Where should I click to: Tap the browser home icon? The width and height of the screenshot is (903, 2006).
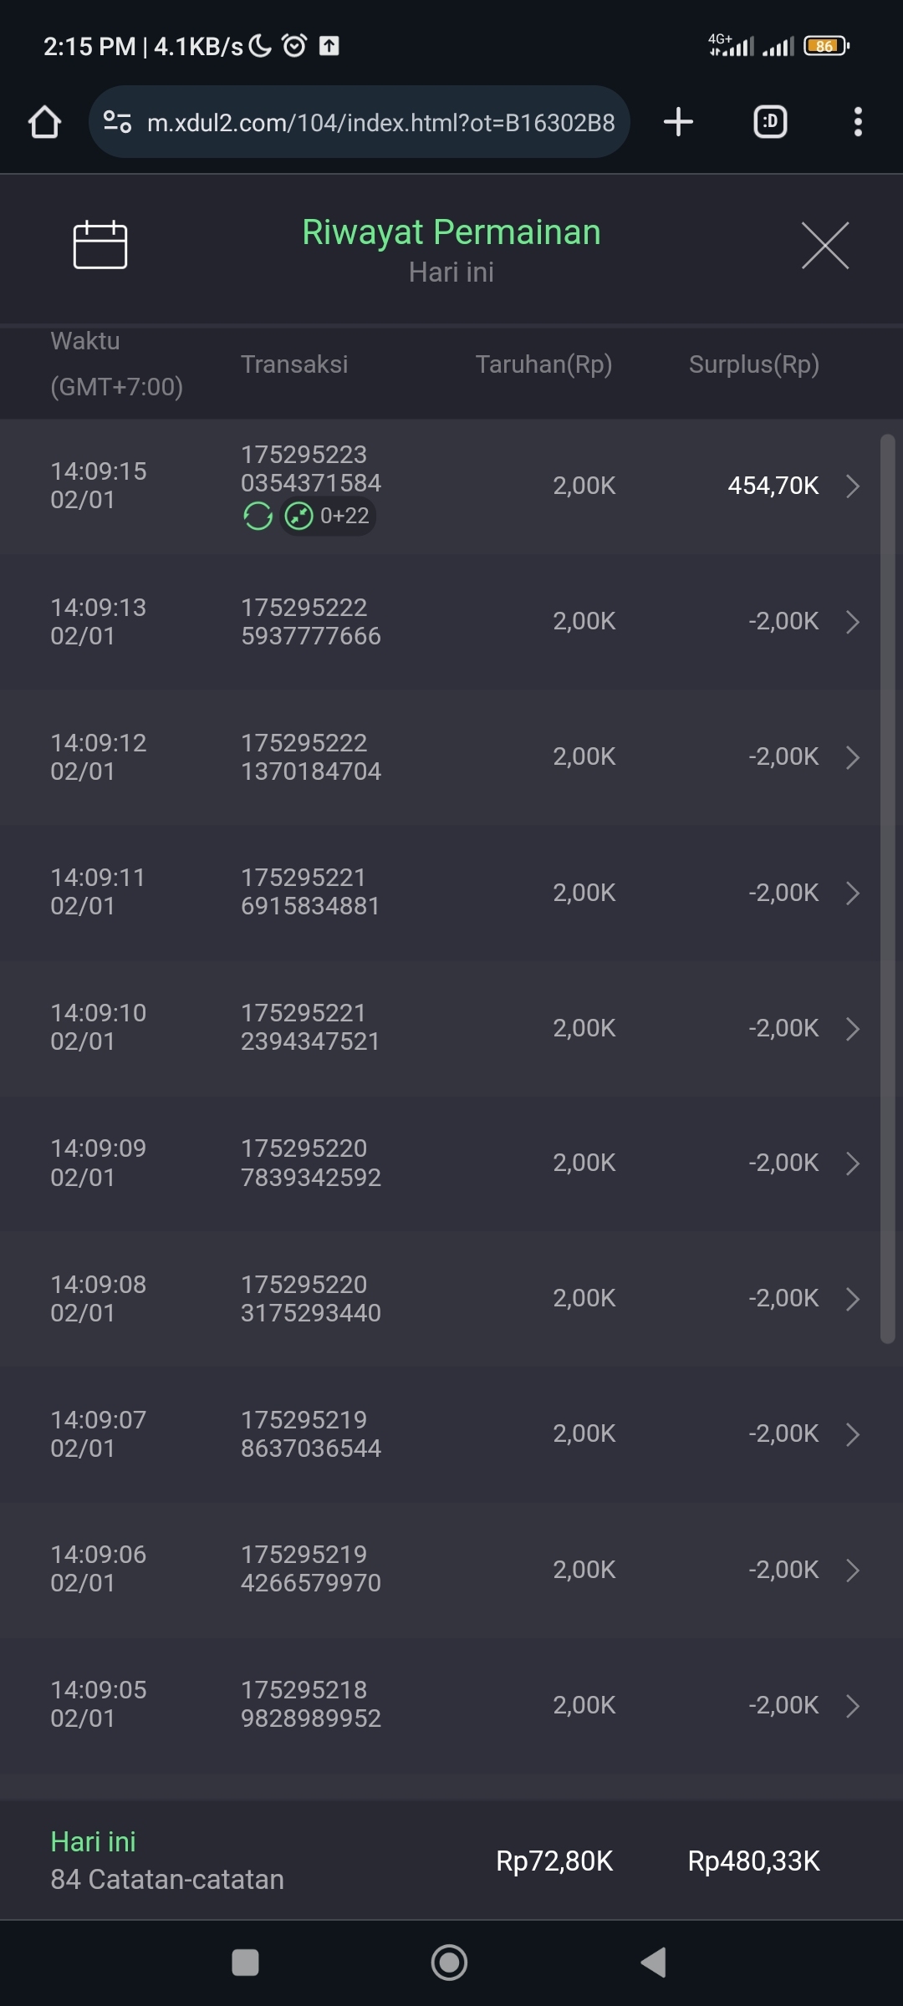click(x=45, y=122)
